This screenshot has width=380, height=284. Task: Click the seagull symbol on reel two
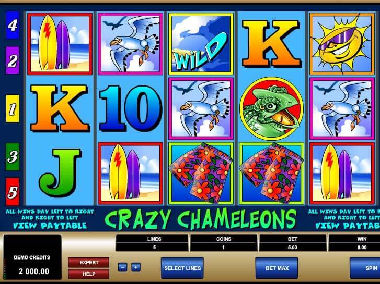point(130,44)
